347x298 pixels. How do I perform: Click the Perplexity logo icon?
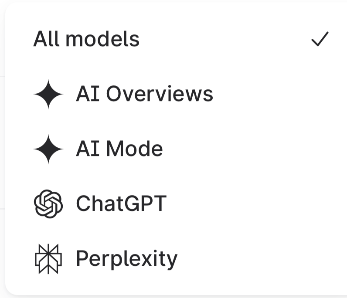[48, 259]
